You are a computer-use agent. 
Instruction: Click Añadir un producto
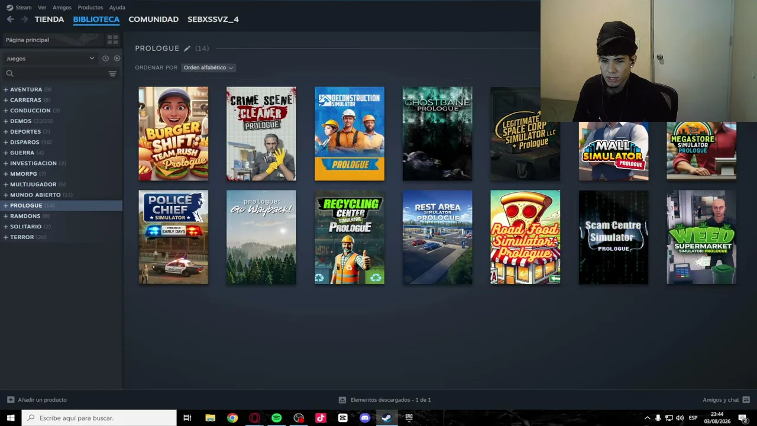[42, 400]
